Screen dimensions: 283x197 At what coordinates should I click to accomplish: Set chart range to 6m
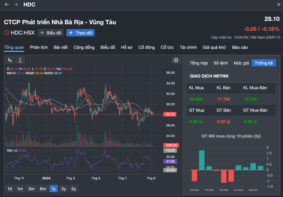coord(43,189)
